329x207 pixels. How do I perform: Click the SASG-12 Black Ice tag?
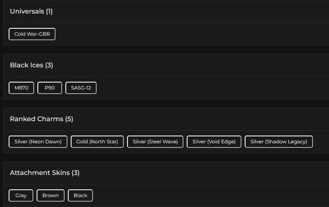coord(81,88)
